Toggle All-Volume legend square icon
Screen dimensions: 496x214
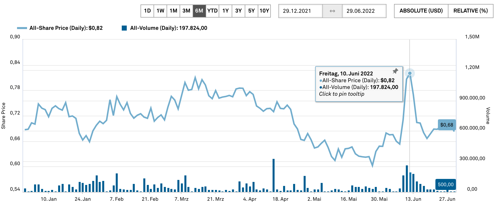click(124, 28)
